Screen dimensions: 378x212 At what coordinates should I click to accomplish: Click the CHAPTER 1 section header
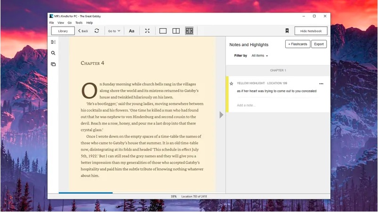pos(278,71)
